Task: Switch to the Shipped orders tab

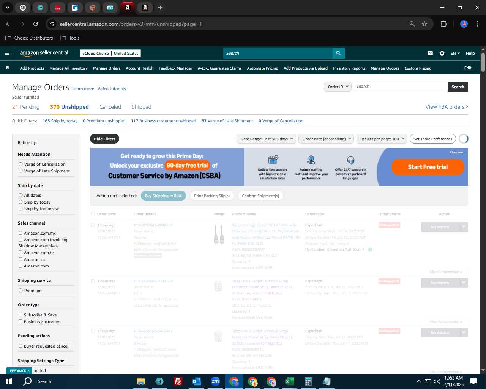Action: [x=141, y=107]
